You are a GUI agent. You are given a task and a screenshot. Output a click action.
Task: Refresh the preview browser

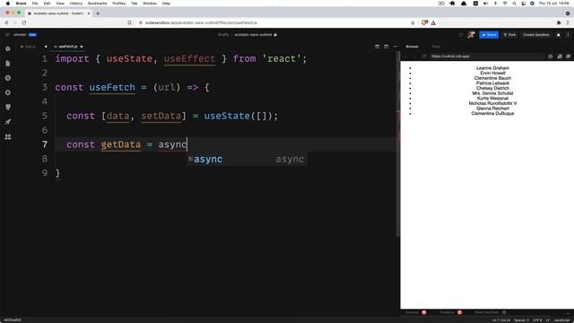424,57
